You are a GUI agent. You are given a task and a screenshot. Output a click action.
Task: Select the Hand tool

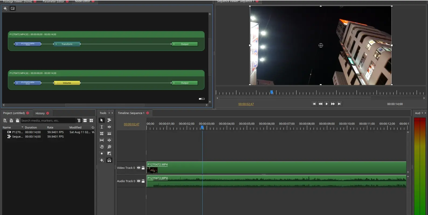point(102,147)
